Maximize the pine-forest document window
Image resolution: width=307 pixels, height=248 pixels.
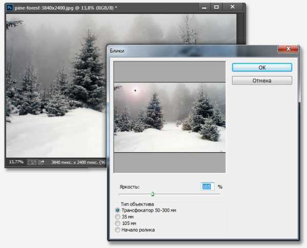click(x=216, y=7)
